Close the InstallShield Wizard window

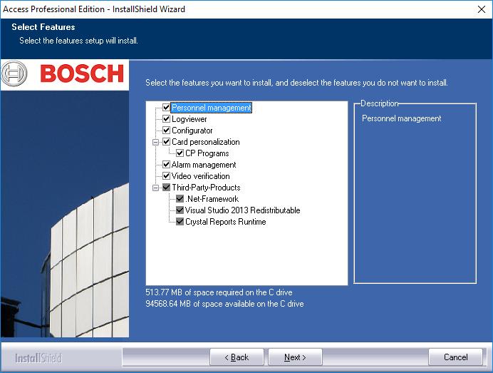pyautogui.click(x=482, y=9)
